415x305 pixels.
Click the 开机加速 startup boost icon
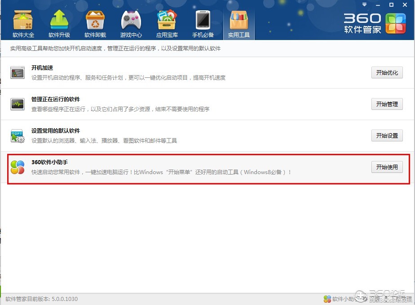click(x=18, y=72)
